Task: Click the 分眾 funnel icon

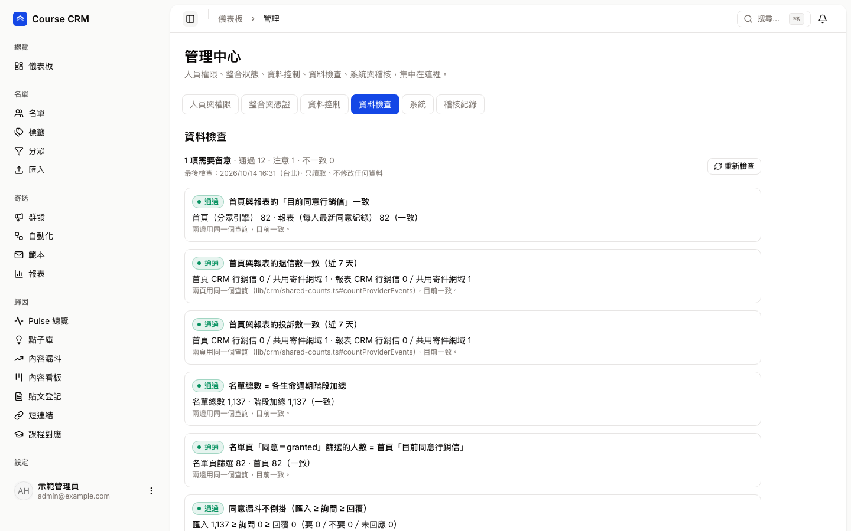Action: point(19,151)
